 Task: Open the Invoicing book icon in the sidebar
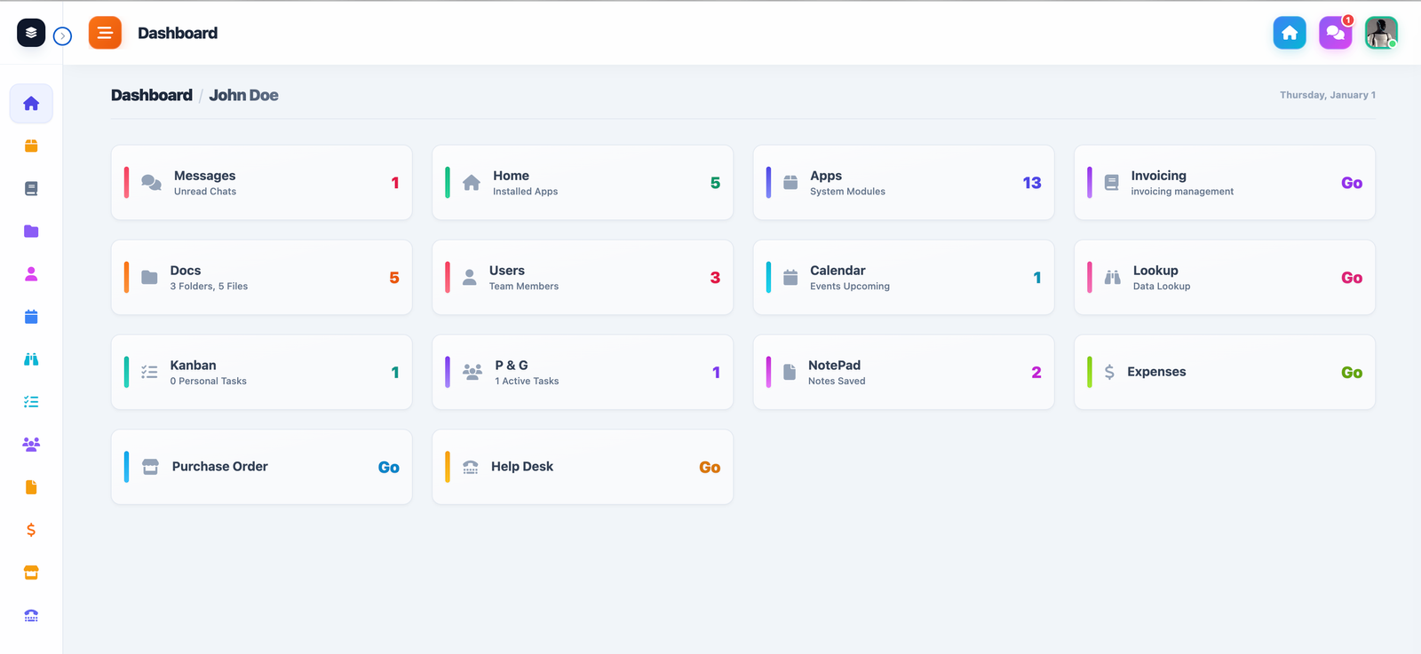[x=31, y=189]
